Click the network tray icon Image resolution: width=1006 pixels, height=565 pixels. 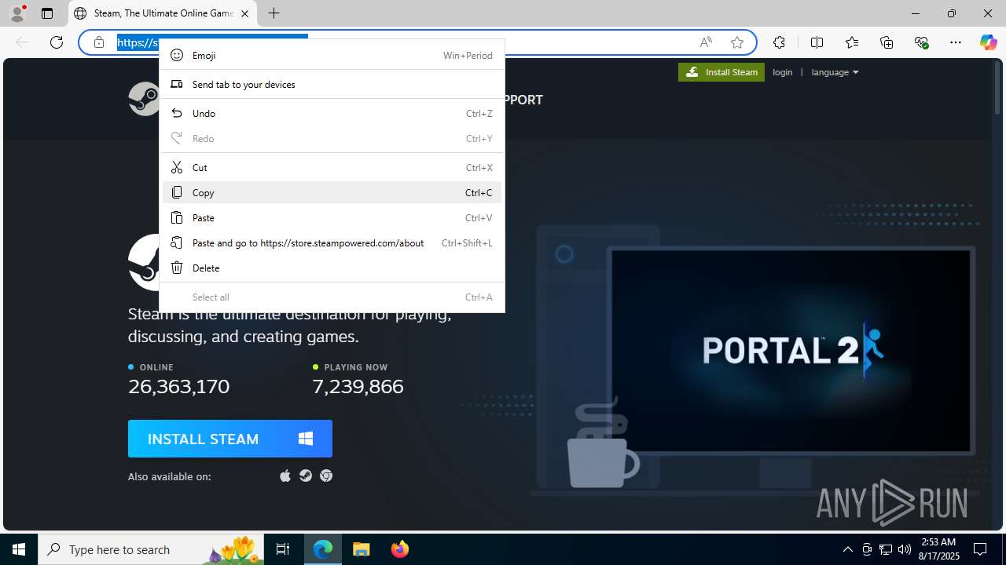tap(886, 549)
